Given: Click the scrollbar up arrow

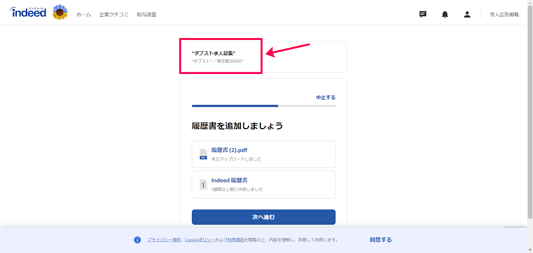Looking at the screenshot, I should (530, 3).
